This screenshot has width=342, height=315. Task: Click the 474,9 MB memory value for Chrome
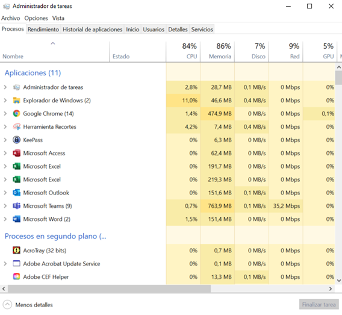[220, 114]
